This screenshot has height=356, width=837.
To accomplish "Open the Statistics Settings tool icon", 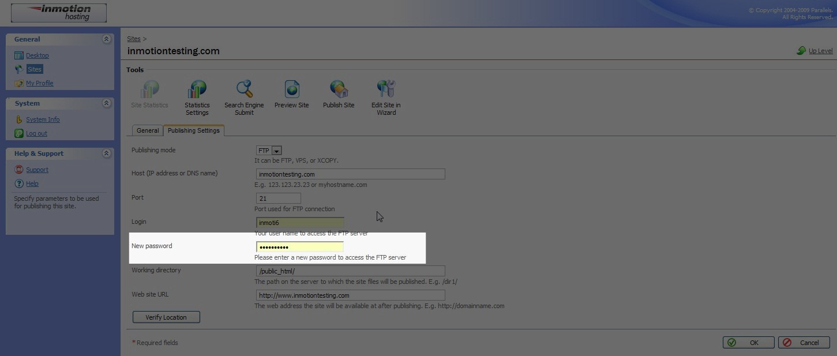I will tap(197, 89).
